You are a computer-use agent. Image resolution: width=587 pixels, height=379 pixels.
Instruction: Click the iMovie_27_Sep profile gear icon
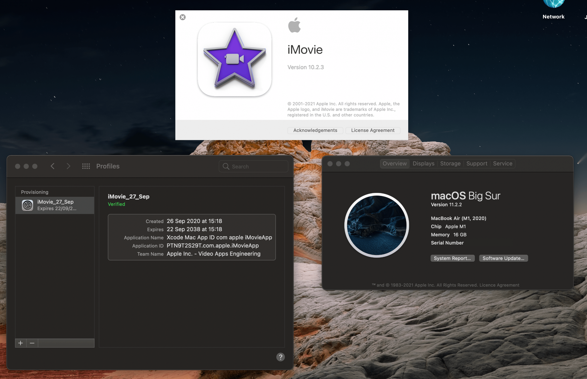(28, 205)
